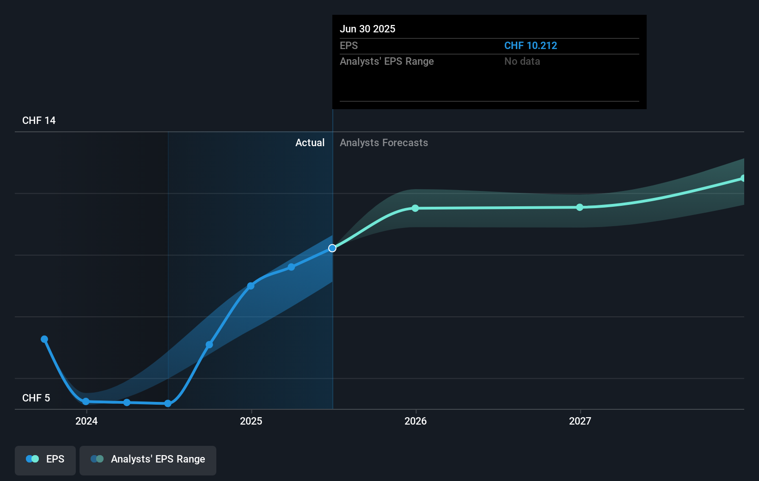Click the 2024 axis label
759x481 pixels.
click(x=87, y=421)
